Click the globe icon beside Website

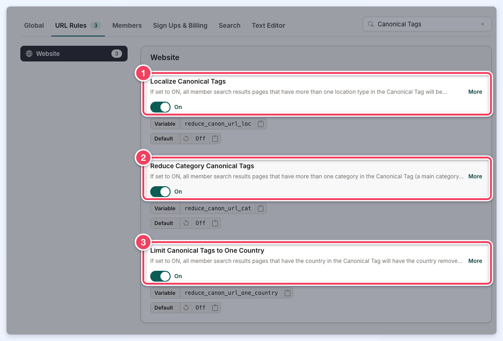[x=29, y=54]
